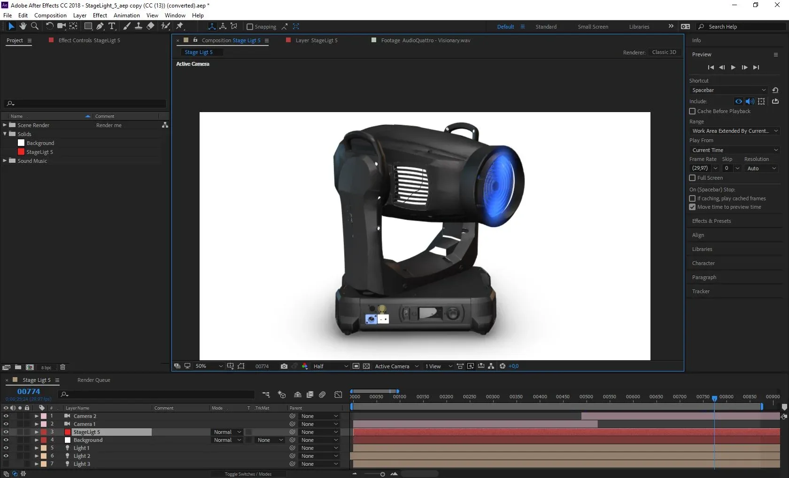The width and height of the screenshot is (789, 478).
Task: Hide the Light 2 layer eye
Action: pos(6,456)
